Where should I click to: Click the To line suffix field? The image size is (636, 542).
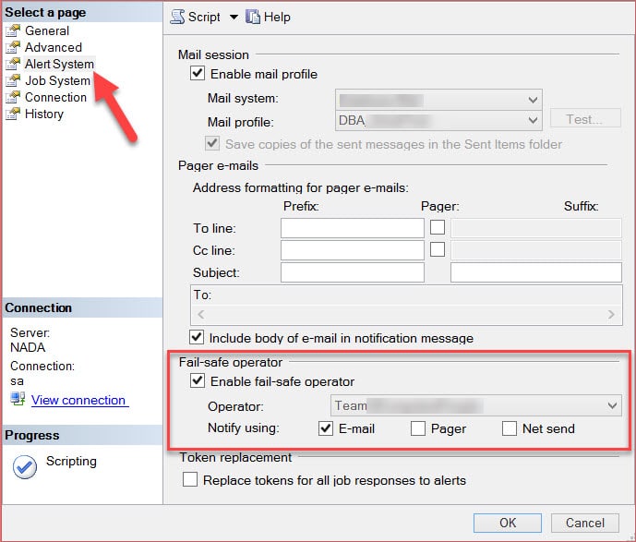pos(535,228)
